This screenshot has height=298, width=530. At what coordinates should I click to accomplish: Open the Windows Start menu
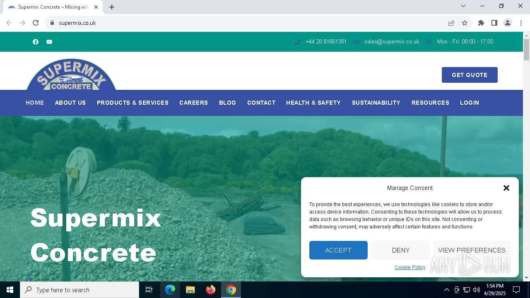pyautogui.click(x=10, y=290)
